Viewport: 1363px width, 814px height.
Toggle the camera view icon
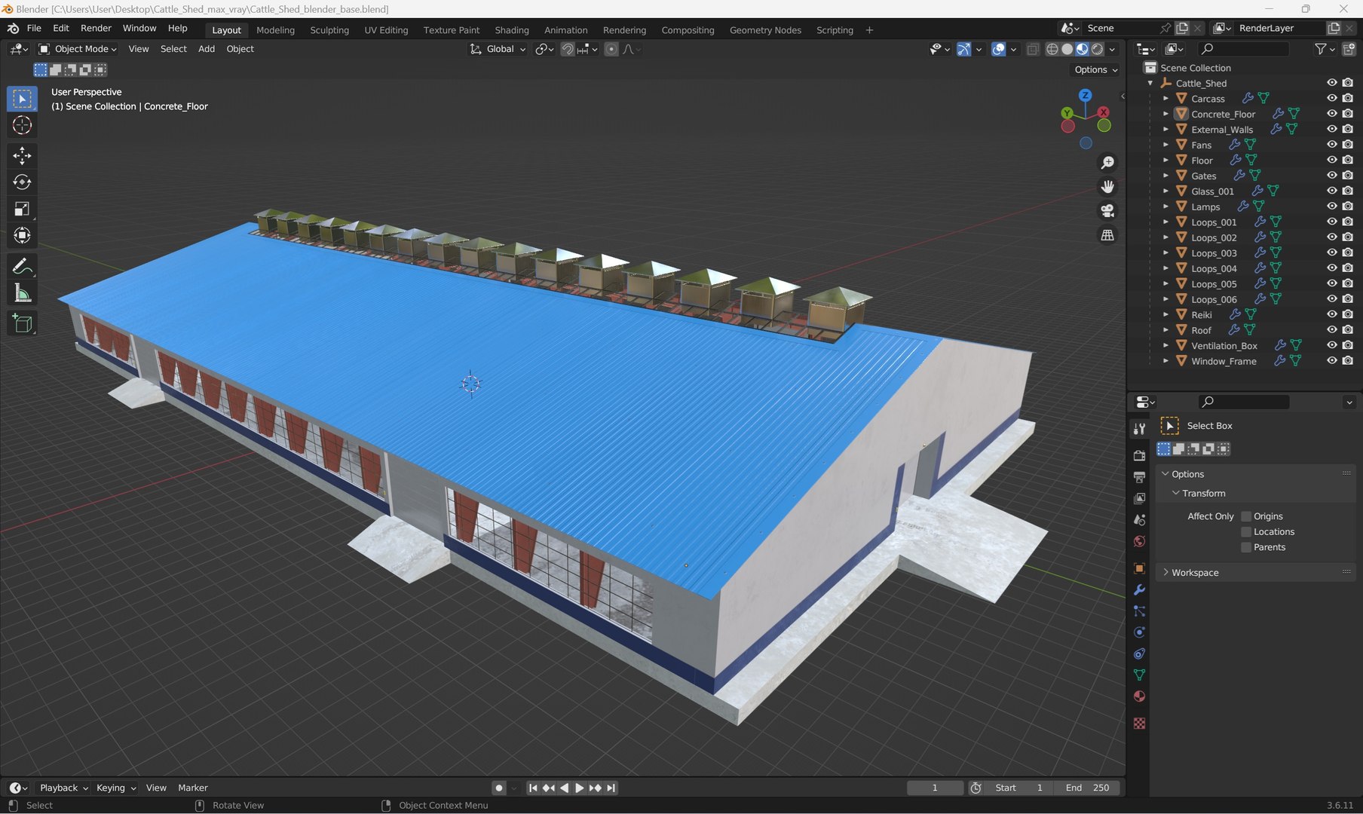[1107, 211]
